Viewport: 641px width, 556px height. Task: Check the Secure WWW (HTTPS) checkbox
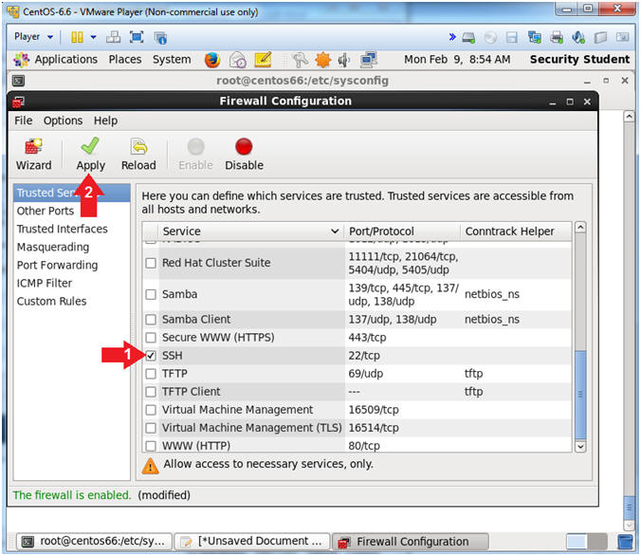[151, 338]
